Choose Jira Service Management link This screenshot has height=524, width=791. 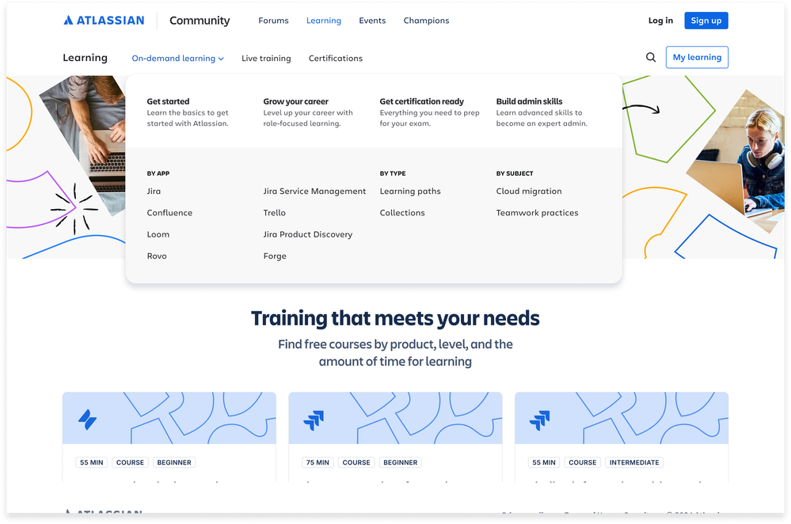click(314, 191)
